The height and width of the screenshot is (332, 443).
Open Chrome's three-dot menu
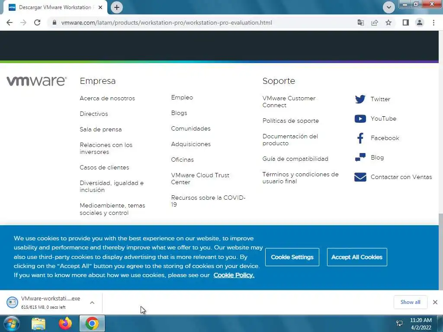click(x=433, y=22)
